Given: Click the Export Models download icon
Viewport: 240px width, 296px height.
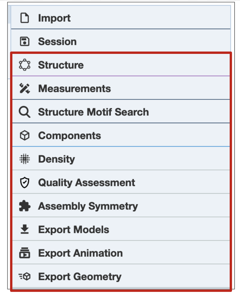Looking at the screenshot, I should (25, 230).
